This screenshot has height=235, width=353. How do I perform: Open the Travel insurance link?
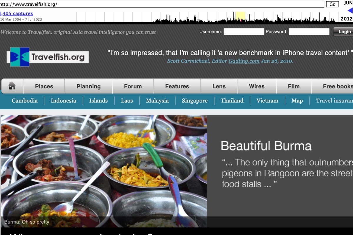[334, 101]
